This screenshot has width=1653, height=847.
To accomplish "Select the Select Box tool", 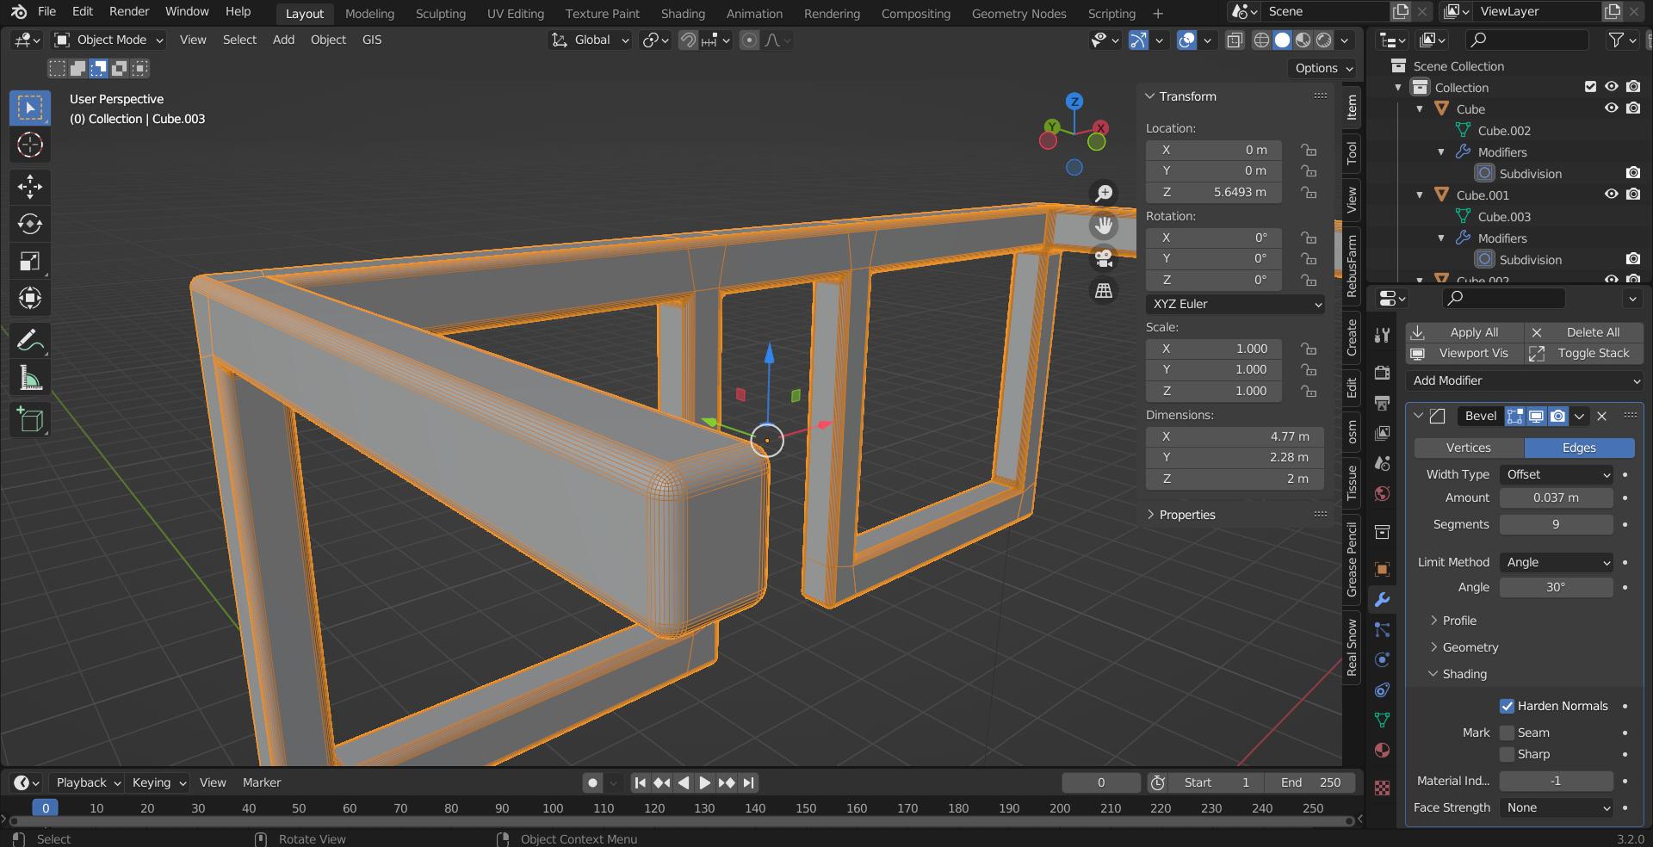I will pos(30,108).
